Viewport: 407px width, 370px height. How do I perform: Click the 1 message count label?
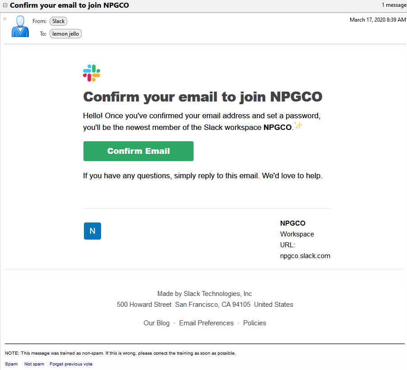[394, 5]
